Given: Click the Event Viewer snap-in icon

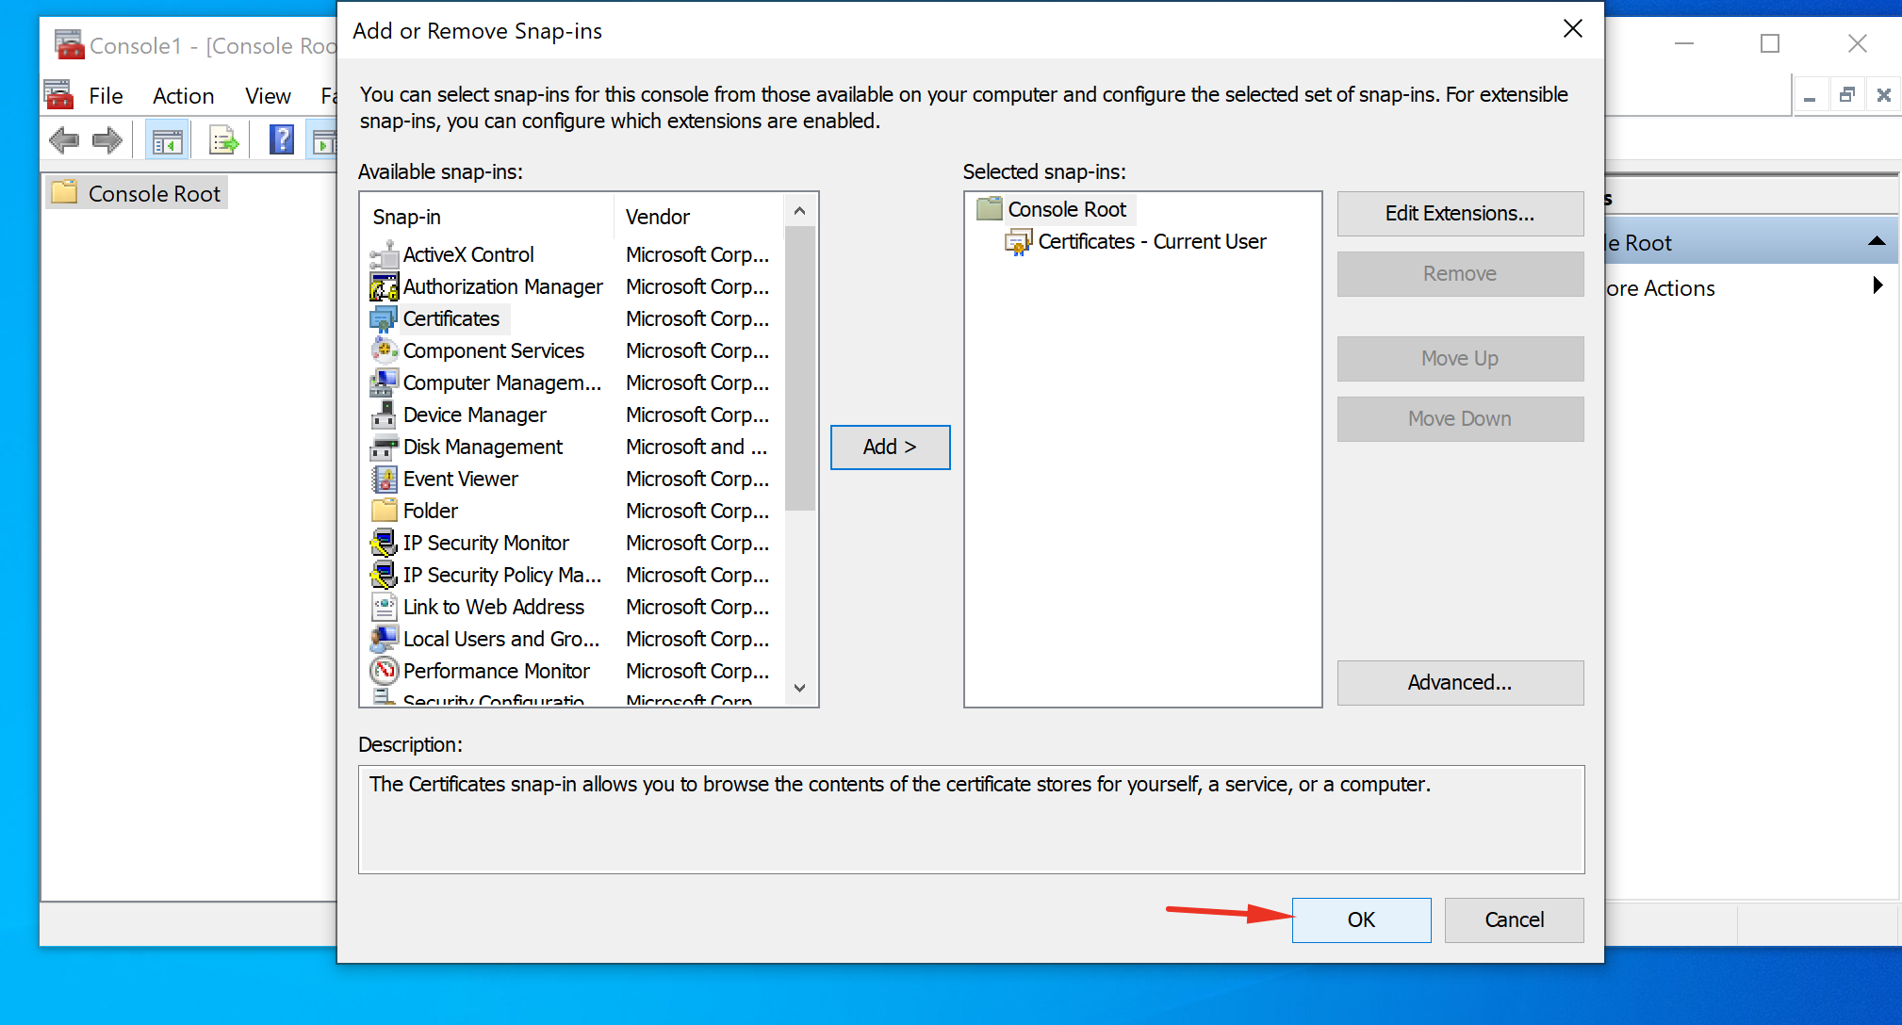Looking at the screenshot, I should pyautogui.click(x=383, y=479).
